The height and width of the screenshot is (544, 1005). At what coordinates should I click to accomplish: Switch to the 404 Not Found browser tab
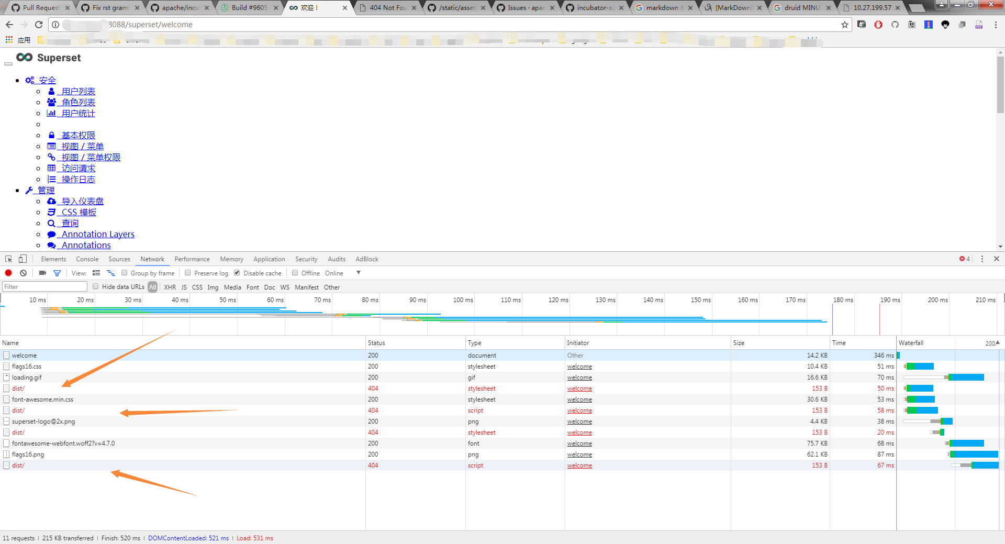[388, 7]
